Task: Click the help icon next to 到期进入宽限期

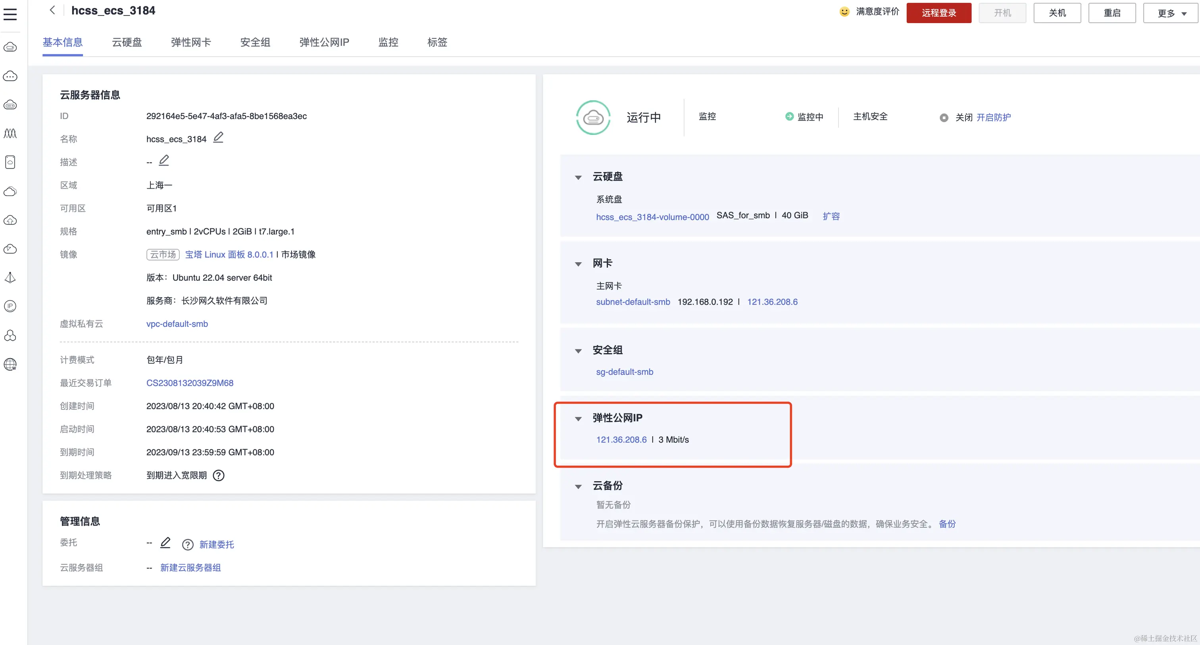Action: [219, 476]
